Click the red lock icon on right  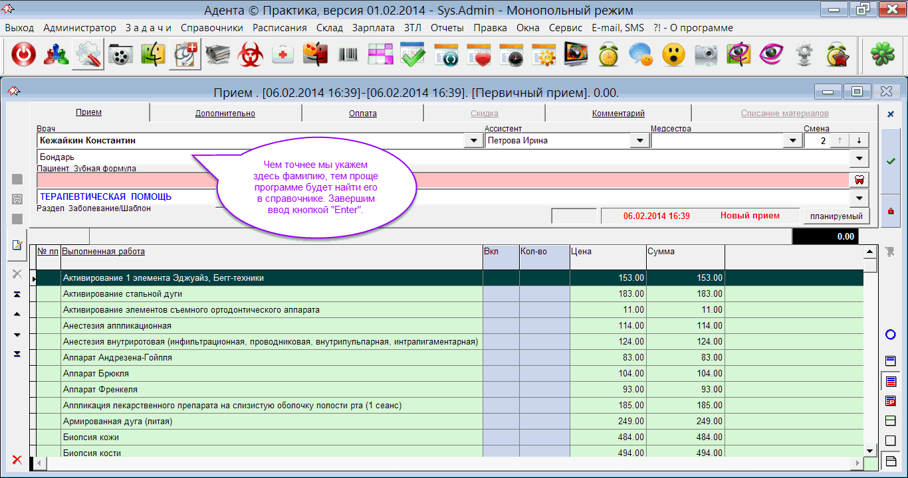[x=891, y=211]
